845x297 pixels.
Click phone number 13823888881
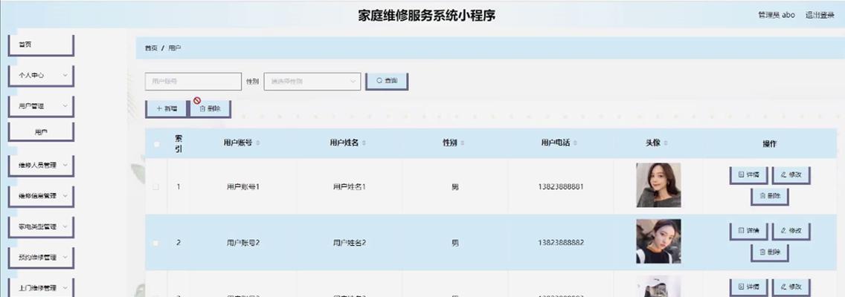[560, 186]
